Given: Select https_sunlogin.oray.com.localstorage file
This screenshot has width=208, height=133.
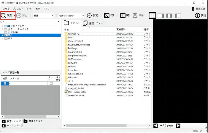Looking at the screenshot, I should pos(87,85).
